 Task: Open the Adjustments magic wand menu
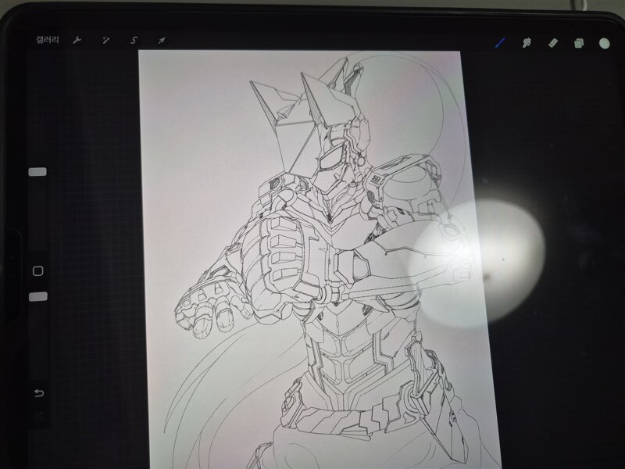(105, 40)
